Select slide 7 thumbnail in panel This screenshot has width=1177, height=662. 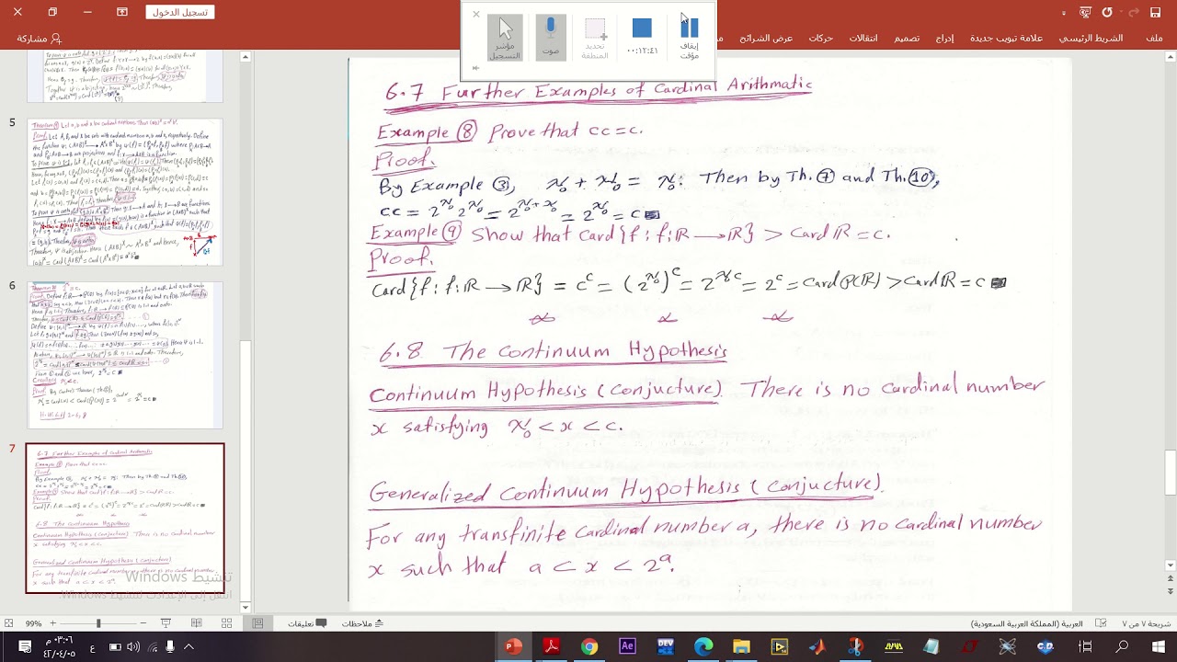125,519
